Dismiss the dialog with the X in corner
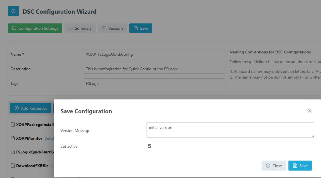 pyautogui.click(x=310, y=111)
